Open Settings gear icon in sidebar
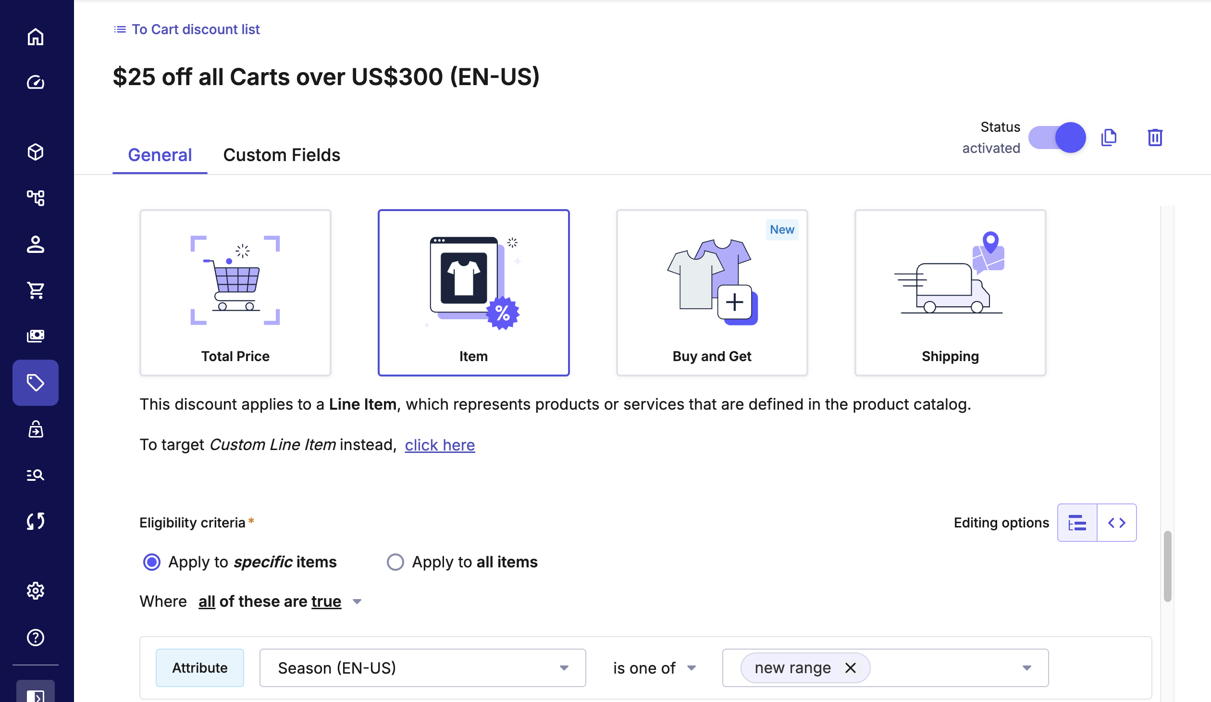Viewport: 1211px width, 702px height. (x=36, y=590)
